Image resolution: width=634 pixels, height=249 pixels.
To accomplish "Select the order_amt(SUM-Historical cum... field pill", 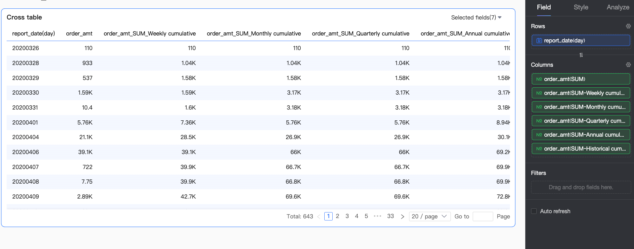I will tap(581, 149).
